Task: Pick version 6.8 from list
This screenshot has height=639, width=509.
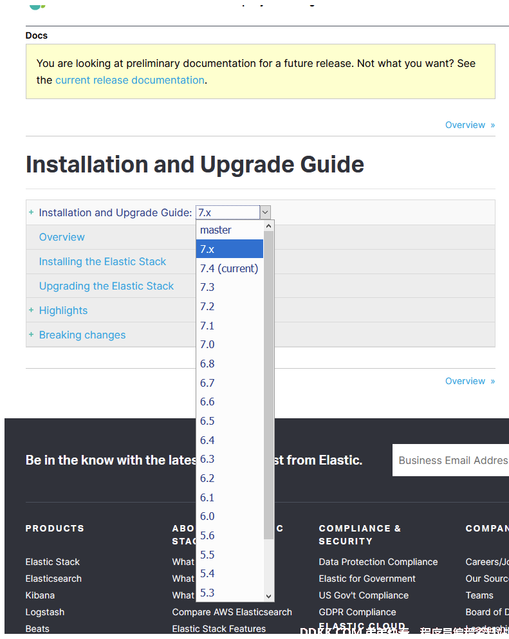Action: point(230,364)
